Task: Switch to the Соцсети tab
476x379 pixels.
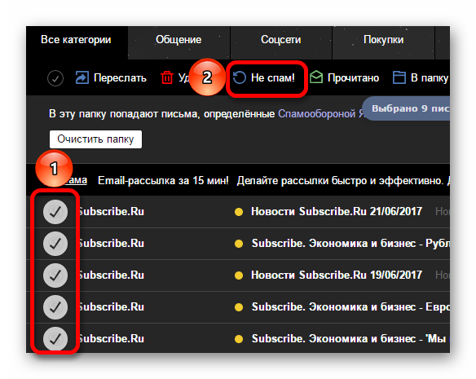Action: point(281,42)
